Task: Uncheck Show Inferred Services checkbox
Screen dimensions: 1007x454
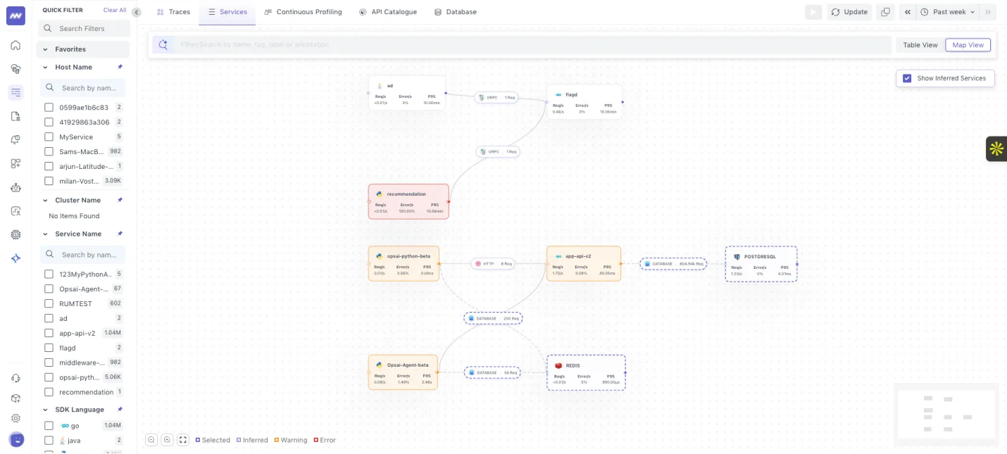Action: 907,78
